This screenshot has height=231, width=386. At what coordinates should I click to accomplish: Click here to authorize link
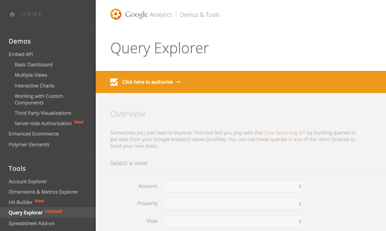148,82
